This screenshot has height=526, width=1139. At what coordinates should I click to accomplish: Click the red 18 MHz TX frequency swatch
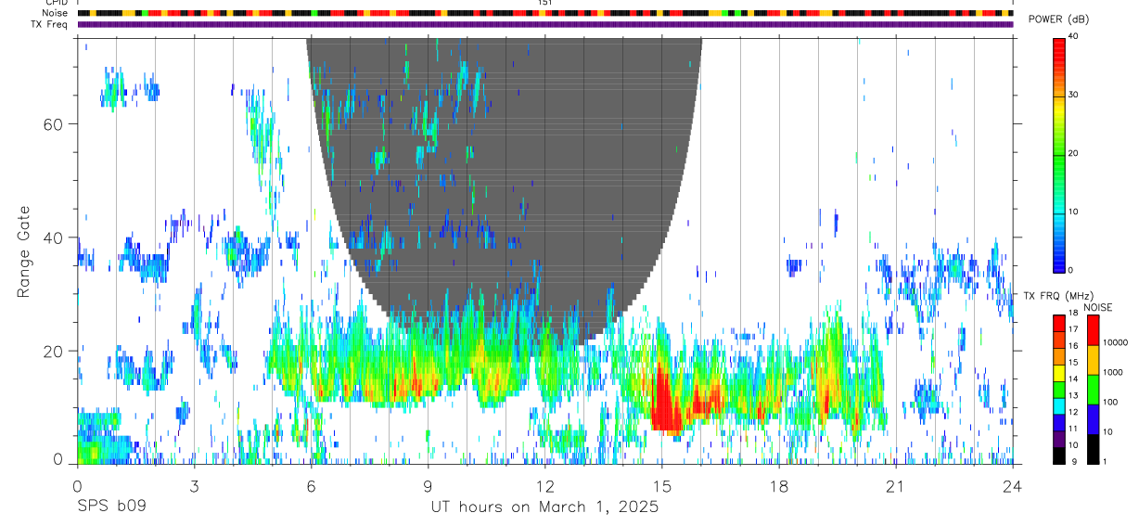pos(1059,322)
